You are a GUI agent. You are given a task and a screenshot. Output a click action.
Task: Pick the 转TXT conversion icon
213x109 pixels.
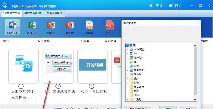click(109, 27)
